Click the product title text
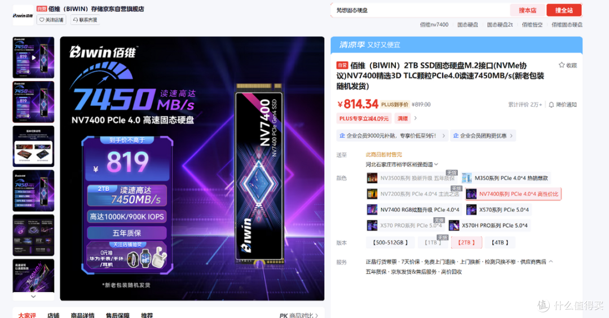 pyautogui.click(x=440, y=76)
